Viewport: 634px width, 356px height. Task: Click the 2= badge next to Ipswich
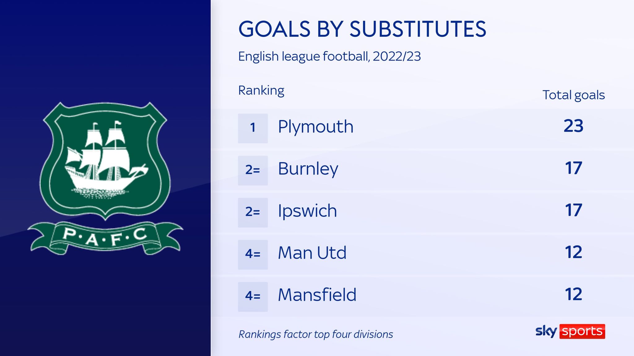253,212
